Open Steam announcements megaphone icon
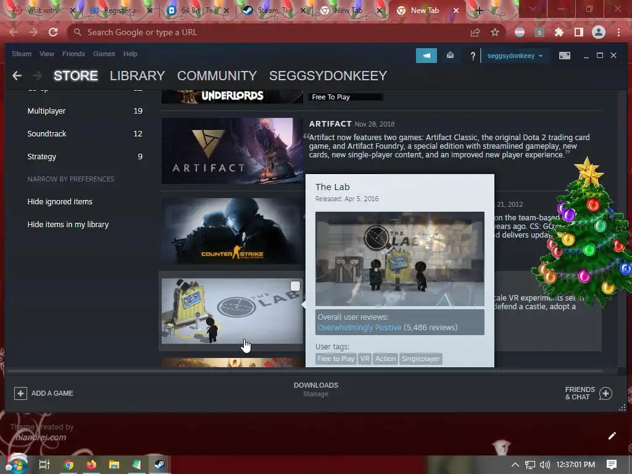The image size is (632, 474). coord(426,56)
